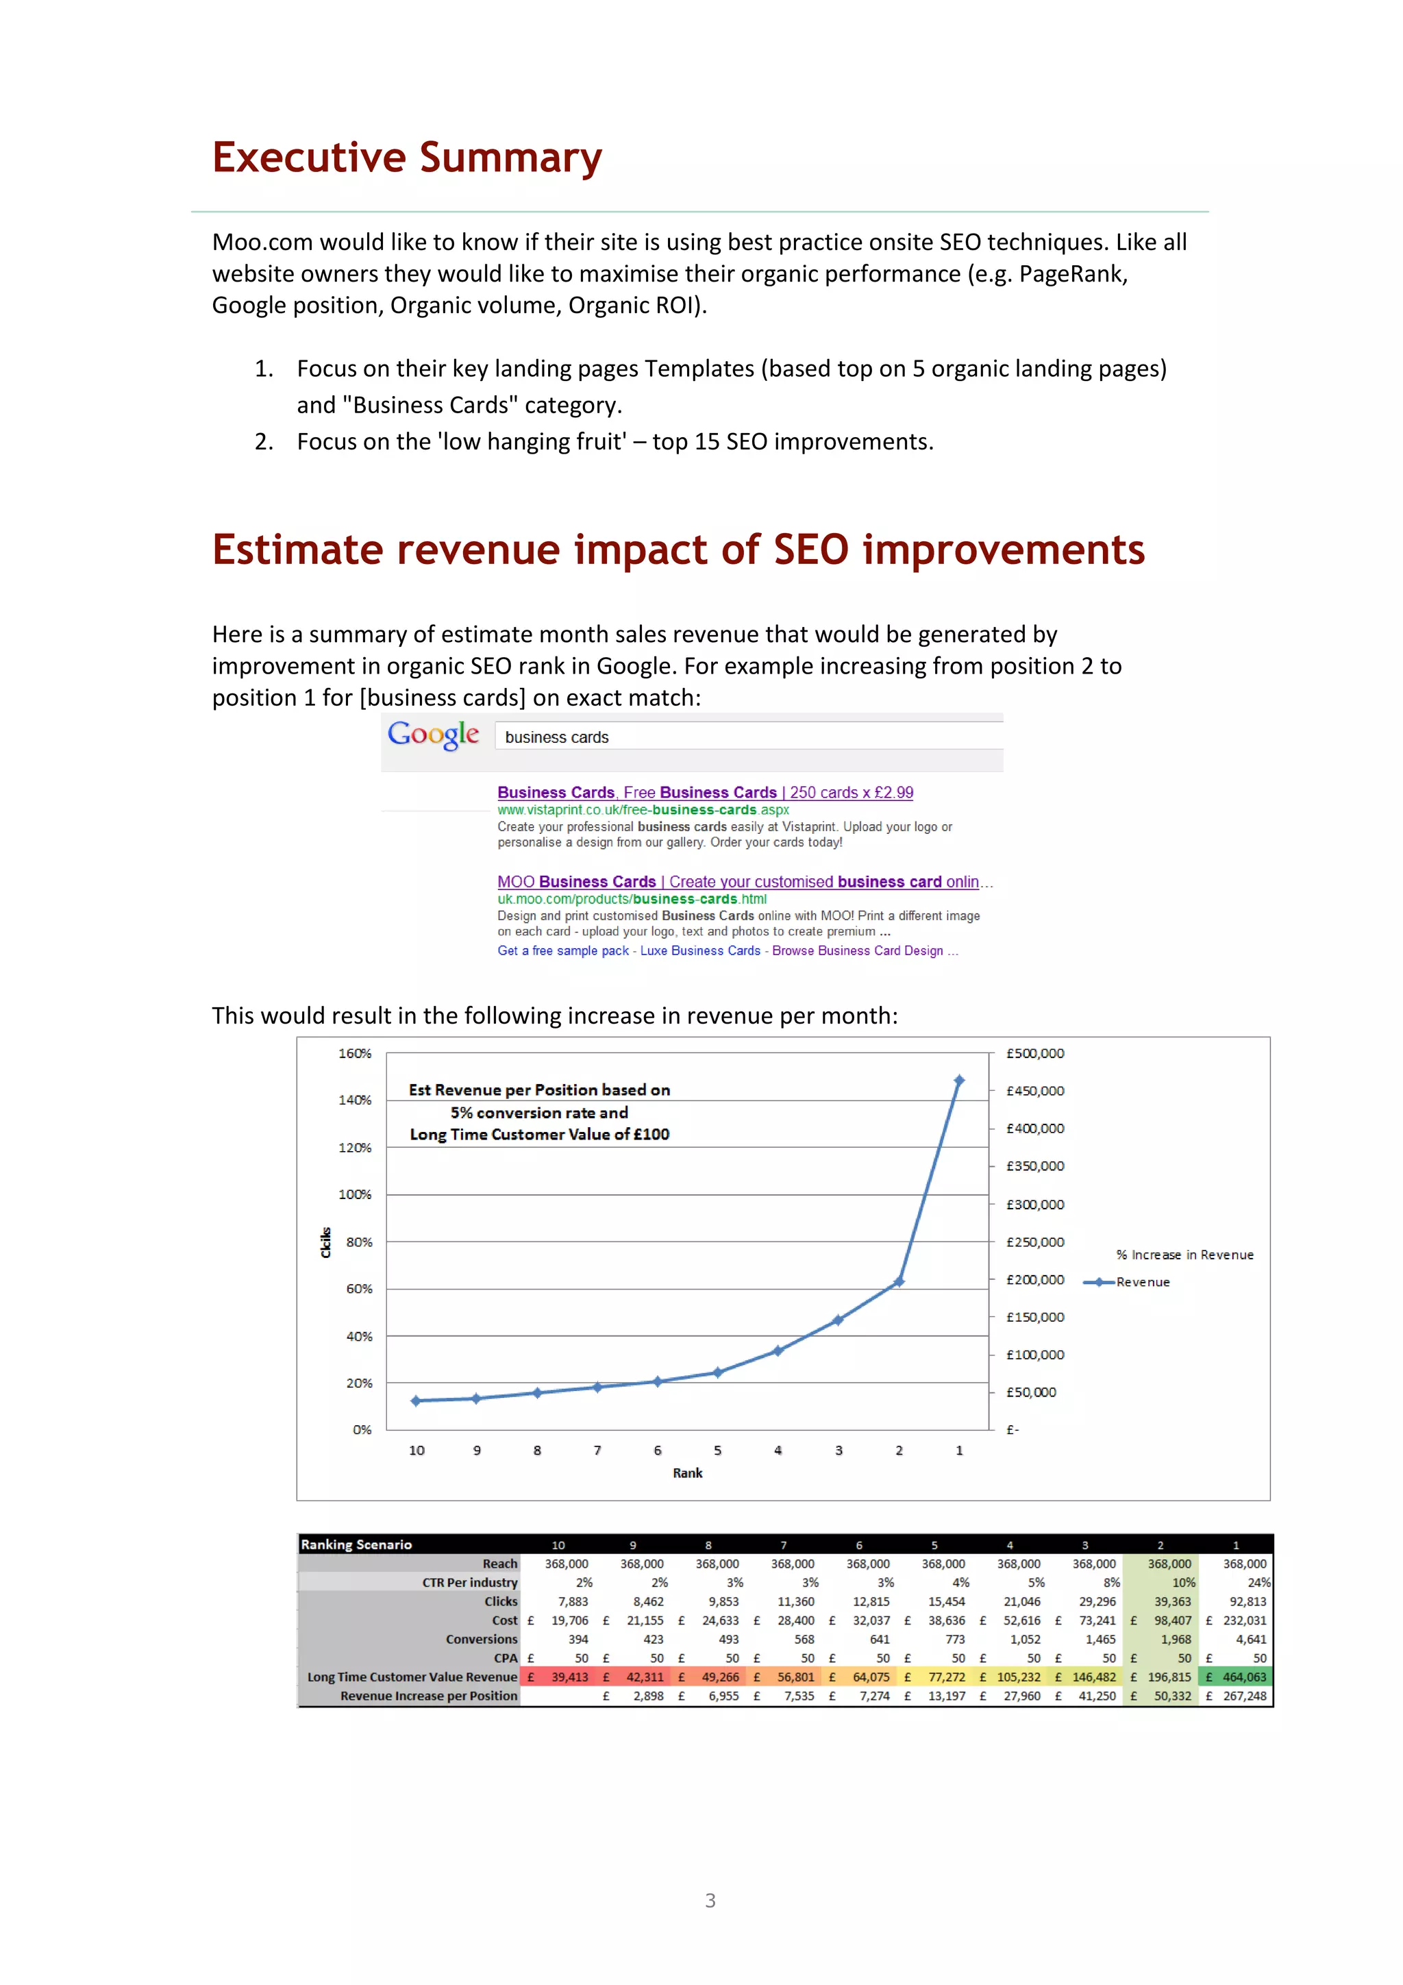Click the chart data point at rank 2
The height and width of the screenshot is (1985, 1403).
click(x=899, y=1281)
